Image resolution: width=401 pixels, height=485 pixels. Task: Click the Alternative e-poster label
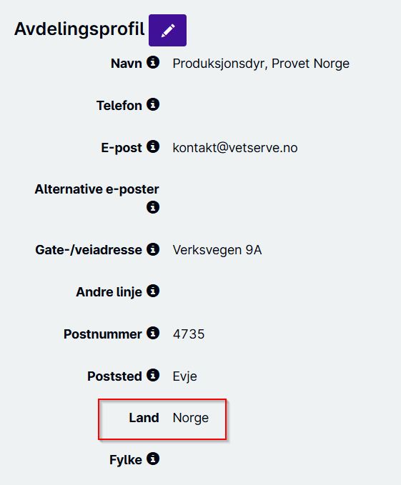tap(96, 189)
